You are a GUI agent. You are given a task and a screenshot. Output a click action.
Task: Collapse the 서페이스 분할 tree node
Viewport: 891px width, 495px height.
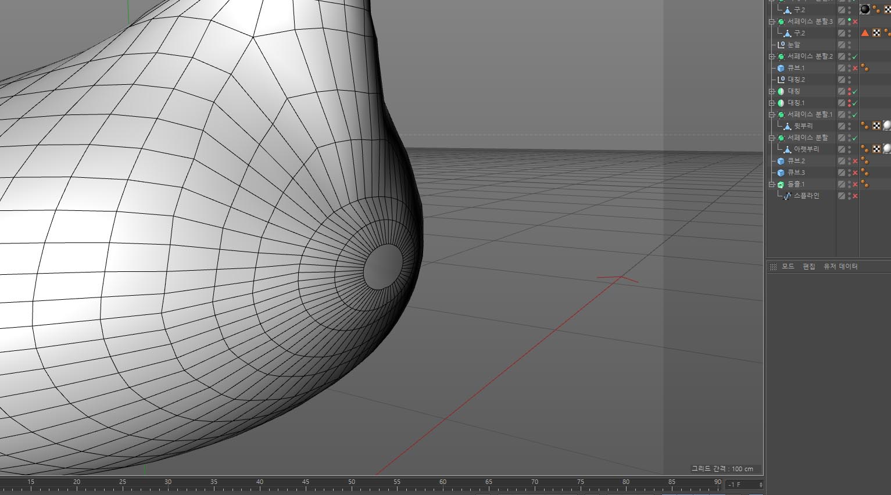pyautogui.click(x=772, y=138)
